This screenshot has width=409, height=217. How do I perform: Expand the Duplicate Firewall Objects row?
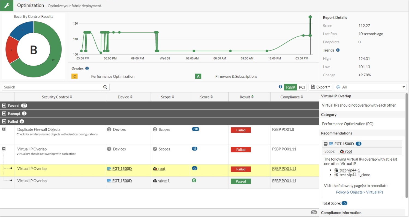(4, 129)
